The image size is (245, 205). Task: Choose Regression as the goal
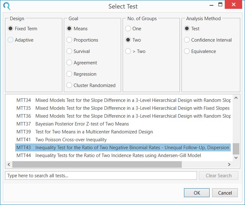click(82, 74)
